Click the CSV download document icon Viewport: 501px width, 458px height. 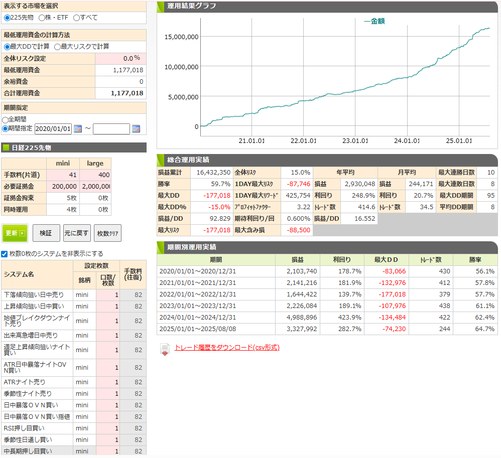pyautogui.click(x=165, y=349)
